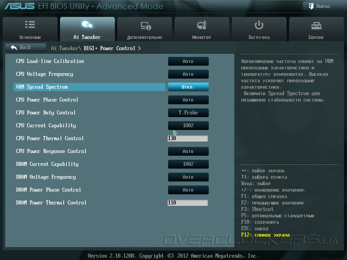Click the Ai Tweaker rocket icon
Viewport: 347px width, 260px height.
point(87,25)
